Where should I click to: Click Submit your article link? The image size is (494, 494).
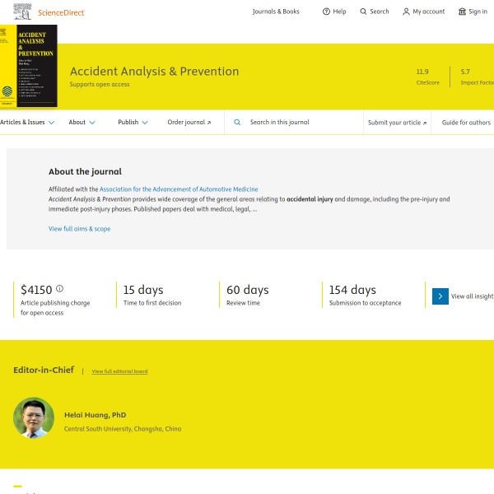point(397,123)
